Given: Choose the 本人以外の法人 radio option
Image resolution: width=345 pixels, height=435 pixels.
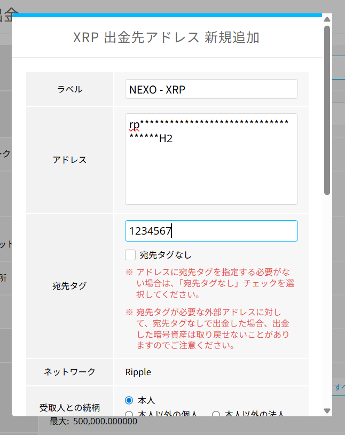Looking at the screenshot, I should tap(216, 414).
